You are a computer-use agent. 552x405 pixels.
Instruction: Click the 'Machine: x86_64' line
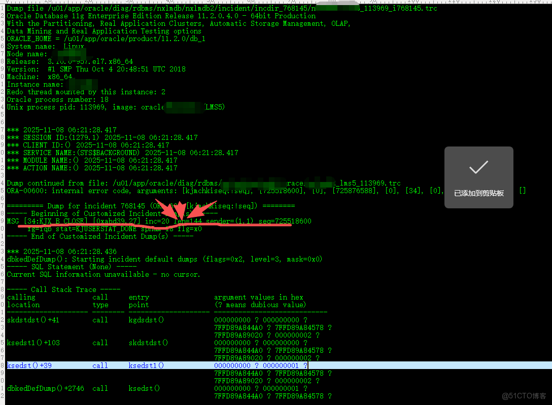(40, 77)
